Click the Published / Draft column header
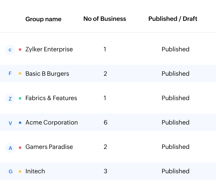This screenshot has height=188, width=216. (x=173, y=19)
